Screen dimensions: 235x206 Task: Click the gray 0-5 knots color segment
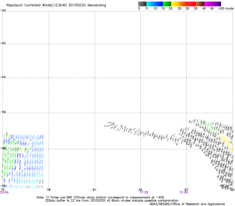(x=142, y=4)
